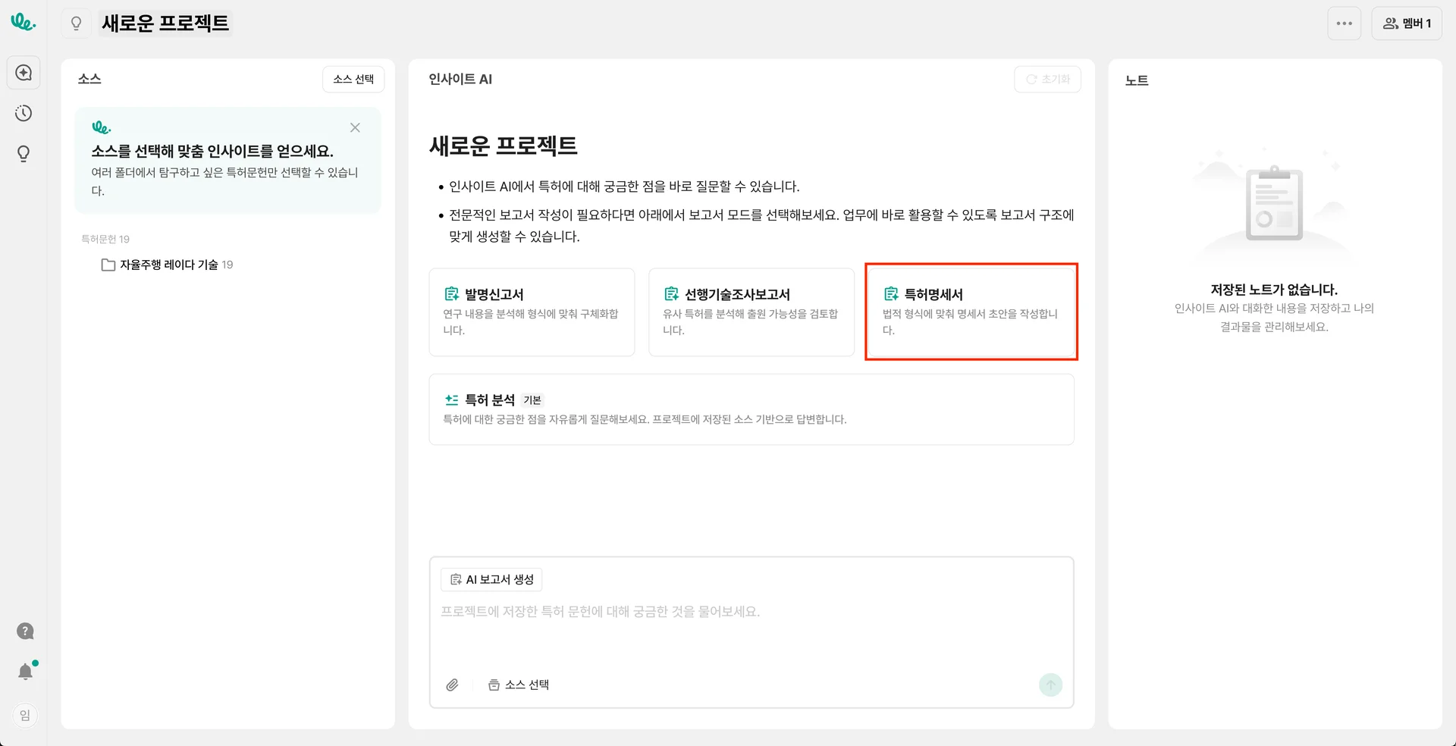This screenshot has width=1456, height=746.
Task: Open the 멤버 1 members button
Action: click(1407, 24)
